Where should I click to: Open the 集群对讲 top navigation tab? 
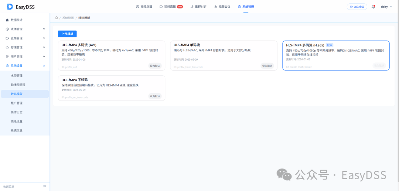pyautogui.click(x=199, y=7)
